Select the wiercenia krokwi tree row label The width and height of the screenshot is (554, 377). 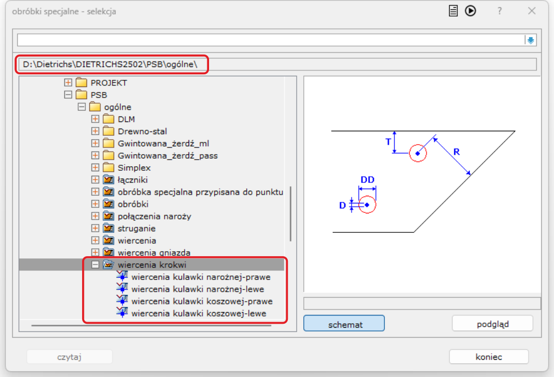[152, 264]
